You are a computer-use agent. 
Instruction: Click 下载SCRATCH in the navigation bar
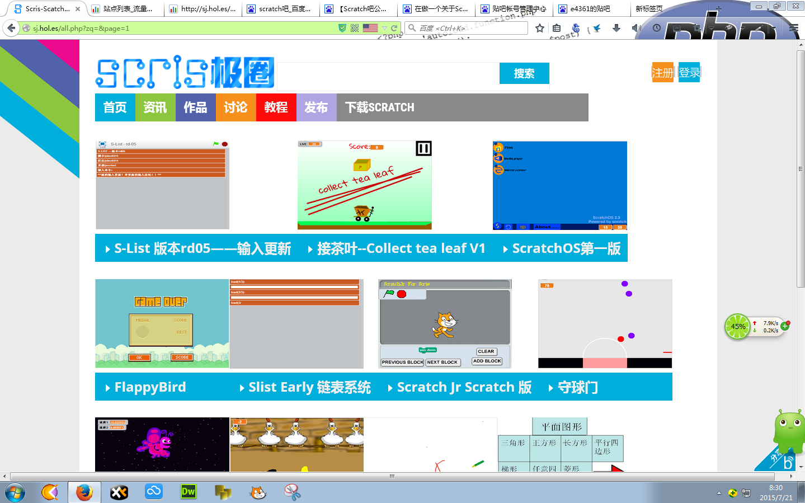coord(380,107)
